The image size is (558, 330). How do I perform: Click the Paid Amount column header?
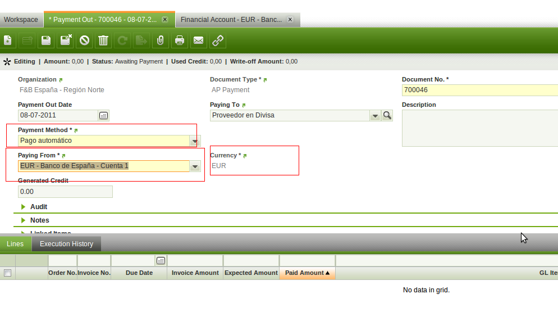pos(307,273)
